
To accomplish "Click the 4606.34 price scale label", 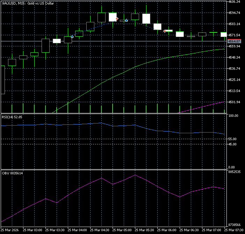I will click(234, 1).
